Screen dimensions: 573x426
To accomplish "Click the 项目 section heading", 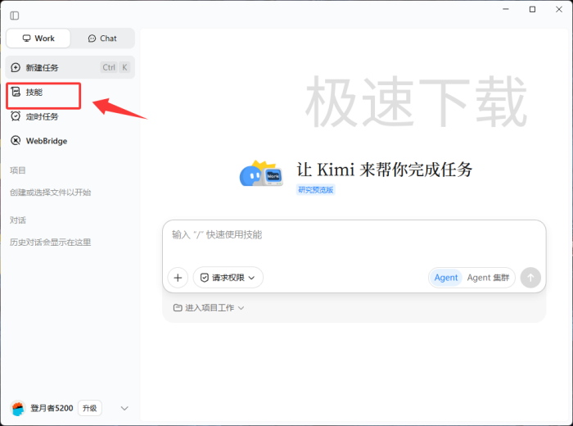I will tap(17, 170).
